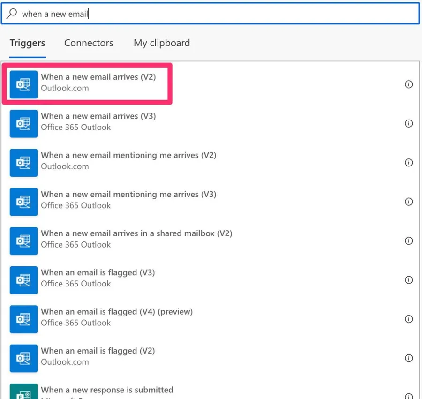
Task: Click Outlook icon for new email arrives (V3)
Action: tap(23, 123)
